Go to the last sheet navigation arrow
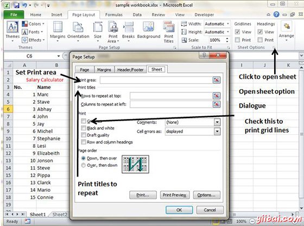Screen dimensions: 304x226 [x=23, y=214]
